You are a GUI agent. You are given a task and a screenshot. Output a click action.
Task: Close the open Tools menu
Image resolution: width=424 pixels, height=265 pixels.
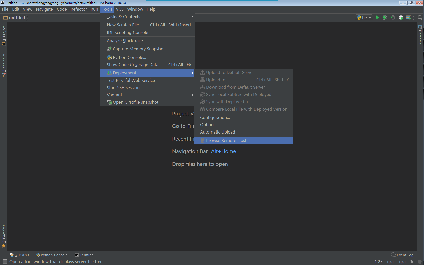coord(107,9)
